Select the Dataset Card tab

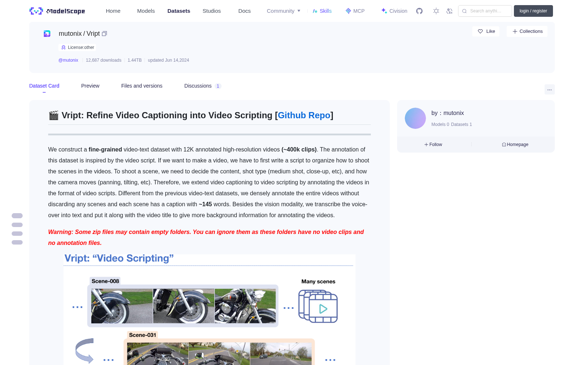pyautogui.click(x=44, y=86)
